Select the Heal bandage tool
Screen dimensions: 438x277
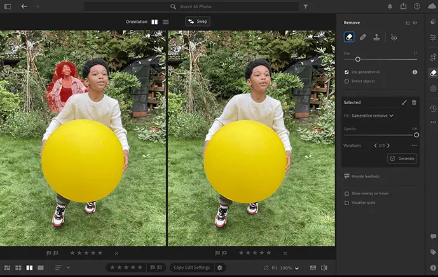tap(363, 37)
